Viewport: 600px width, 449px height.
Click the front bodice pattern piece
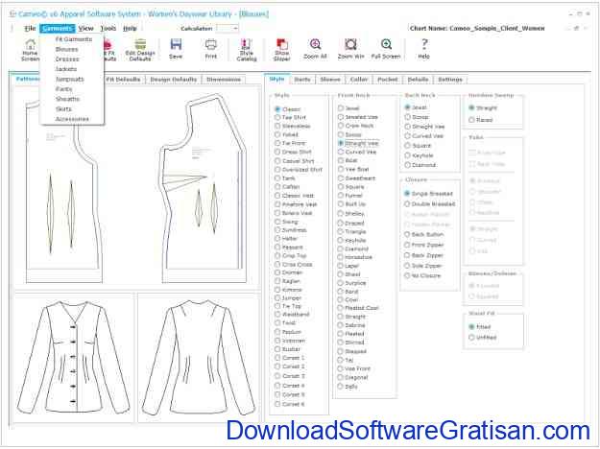click(x=204, y=187)
